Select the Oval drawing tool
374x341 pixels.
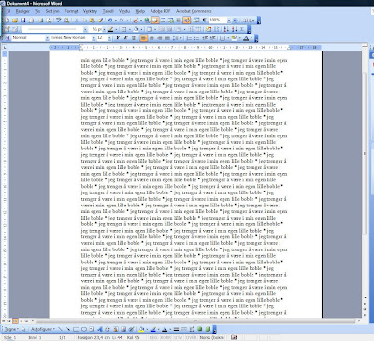[x=84, y=329]
